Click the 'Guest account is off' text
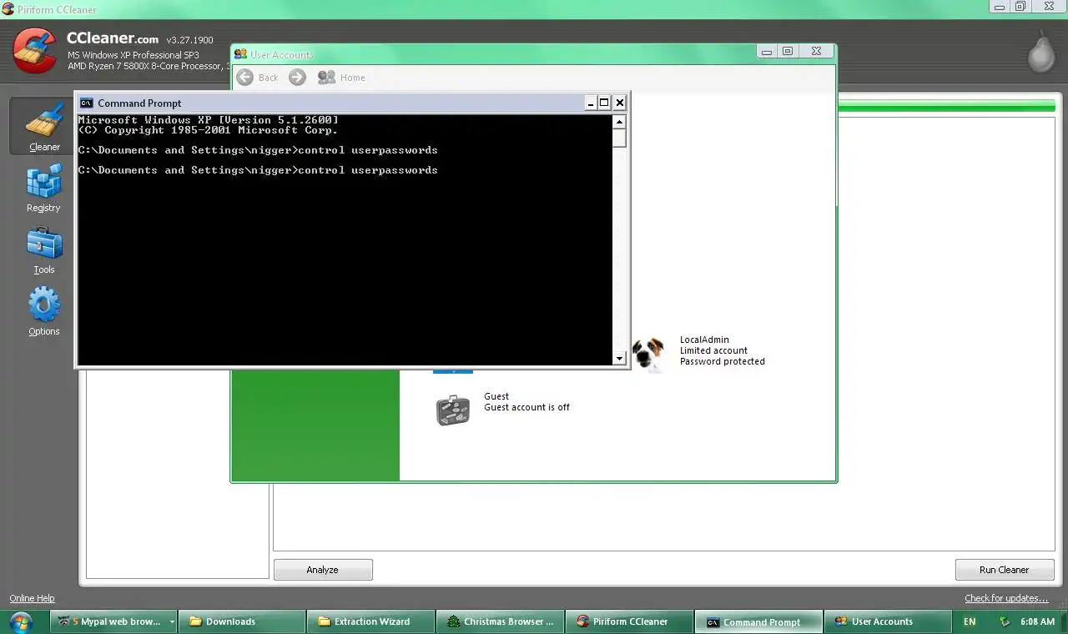 (526, 407)
